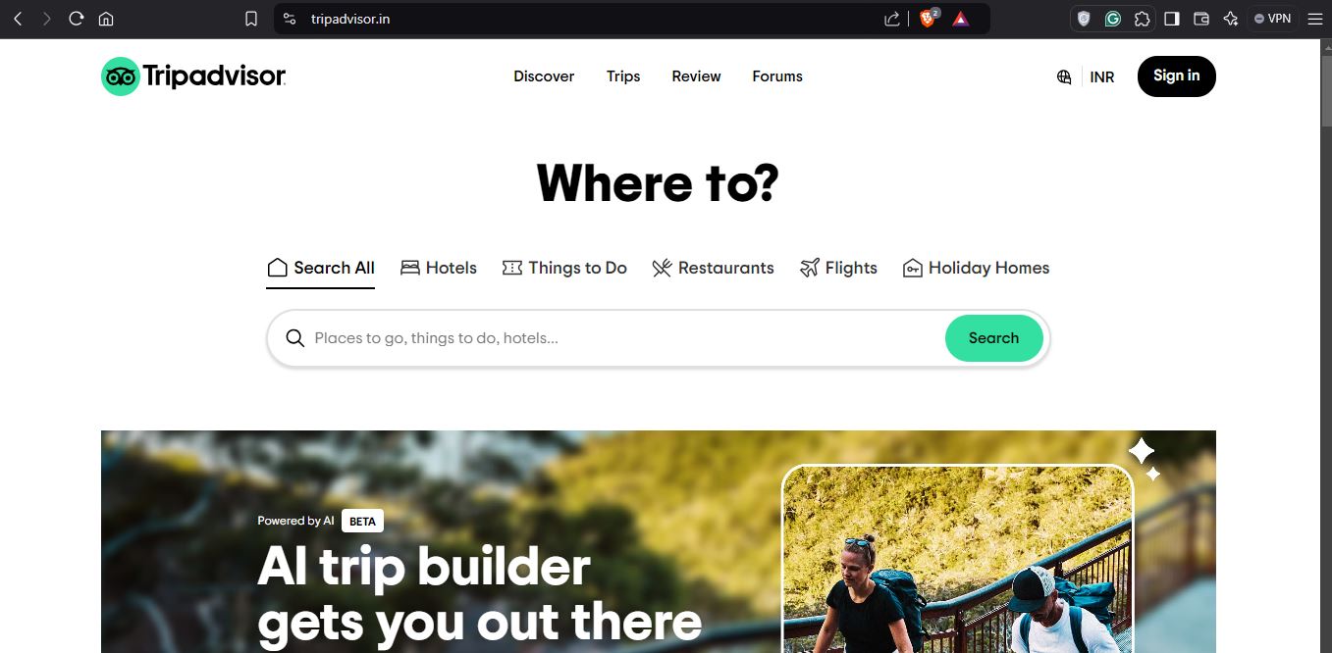
Task: Click the share page icon in address bar
Action: point(892,19)
